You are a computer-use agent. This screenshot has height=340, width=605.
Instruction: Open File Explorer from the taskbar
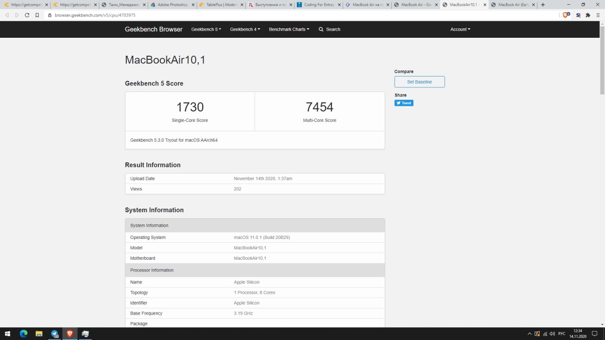pyautogui.click(x=39, y=333)
